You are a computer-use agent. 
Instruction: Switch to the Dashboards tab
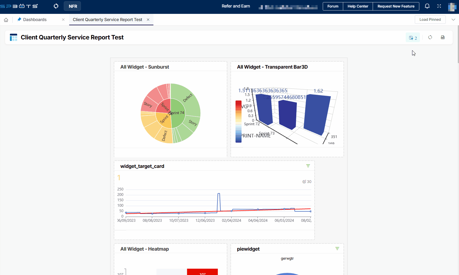click(35, 20)
